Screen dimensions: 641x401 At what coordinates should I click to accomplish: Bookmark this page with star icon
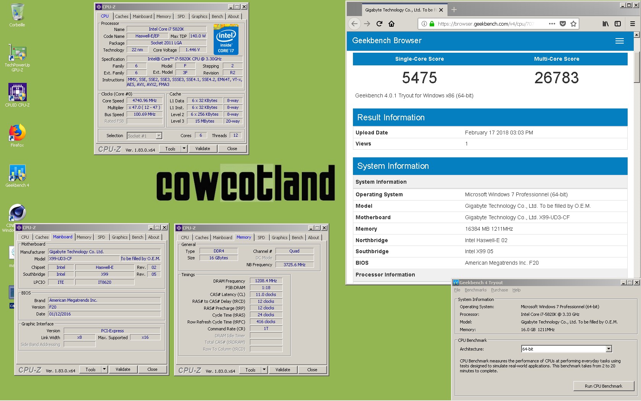point(573,24)
